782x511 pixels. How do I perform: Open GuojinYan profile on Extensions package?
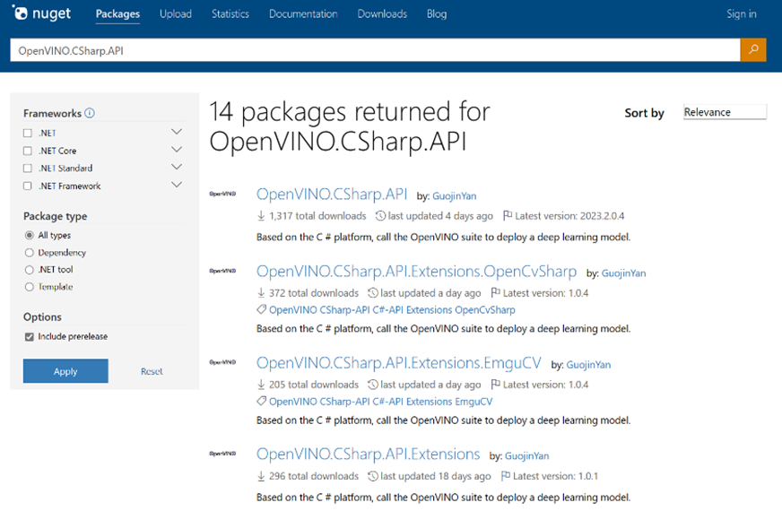pos(527,455)
